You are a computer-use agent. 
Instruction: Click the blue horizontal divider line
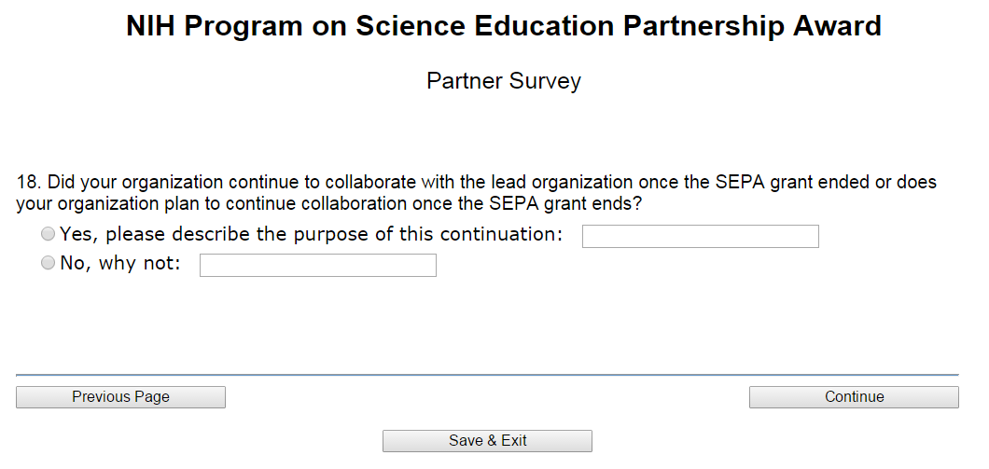pyautogui.click(x=487, y=375)
